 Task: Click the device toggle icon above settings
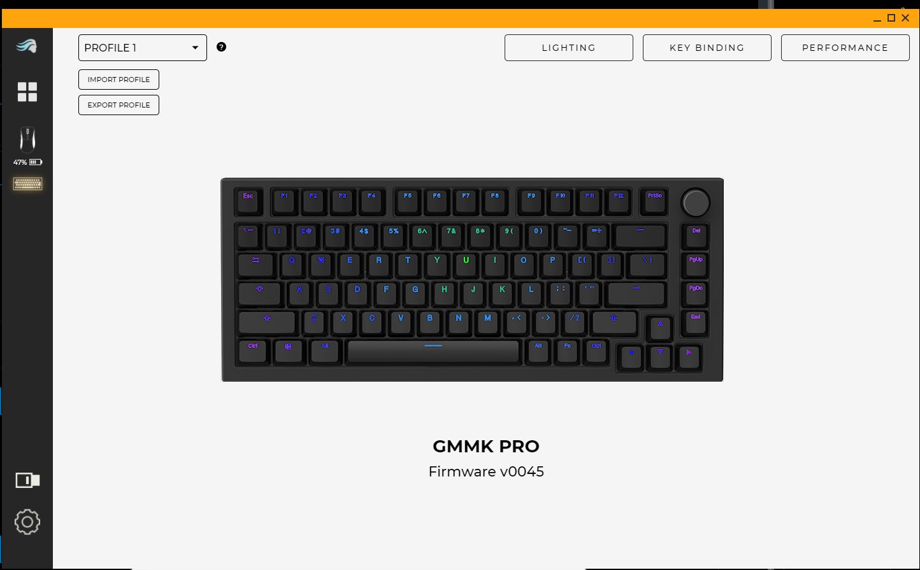(x=27, y=480)
